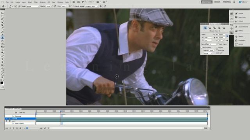Click Reset Transform icon in Clone Source
Image resolution: width=250 pixels, height=140 pixels.
pos(227,40)
